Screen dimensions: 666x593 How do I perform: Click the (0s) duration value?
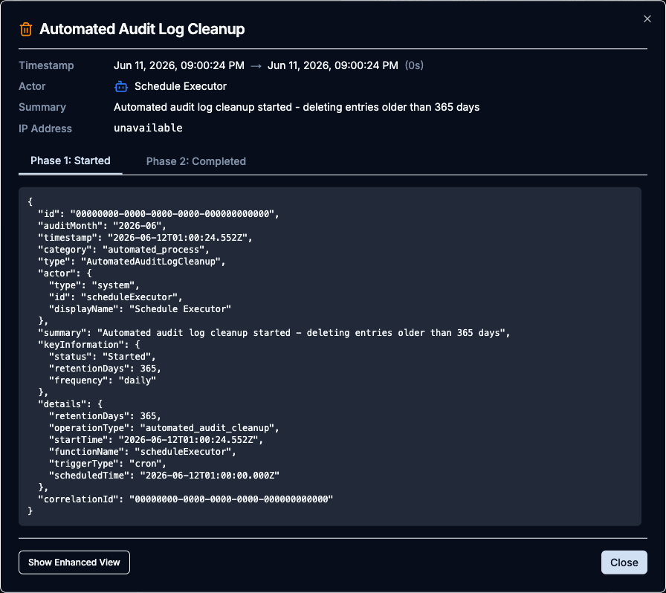coord(414,65)
